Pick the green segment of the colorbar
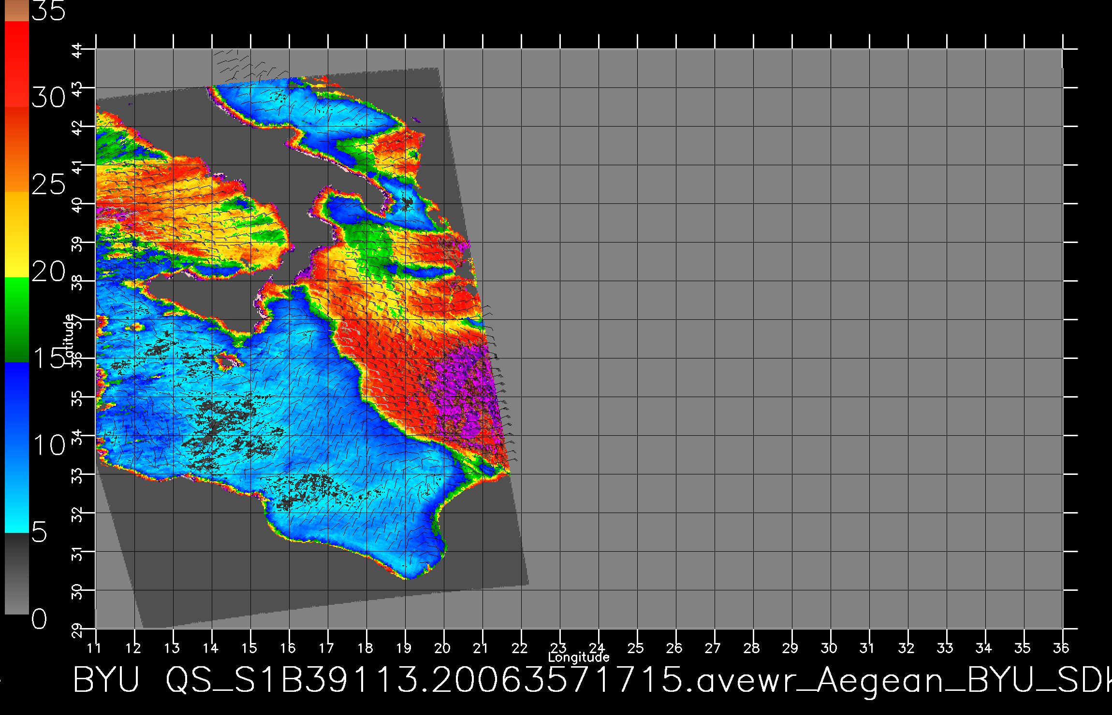 click(x=17, y=320)
